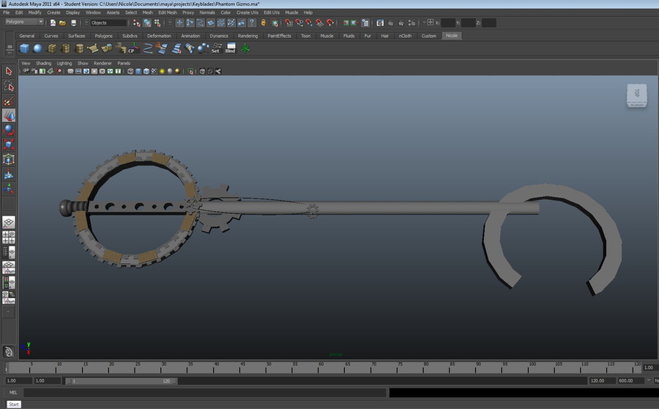Save the scene with disk icon
This screenshot has width=659, height=409.
(x=73, y=23)
